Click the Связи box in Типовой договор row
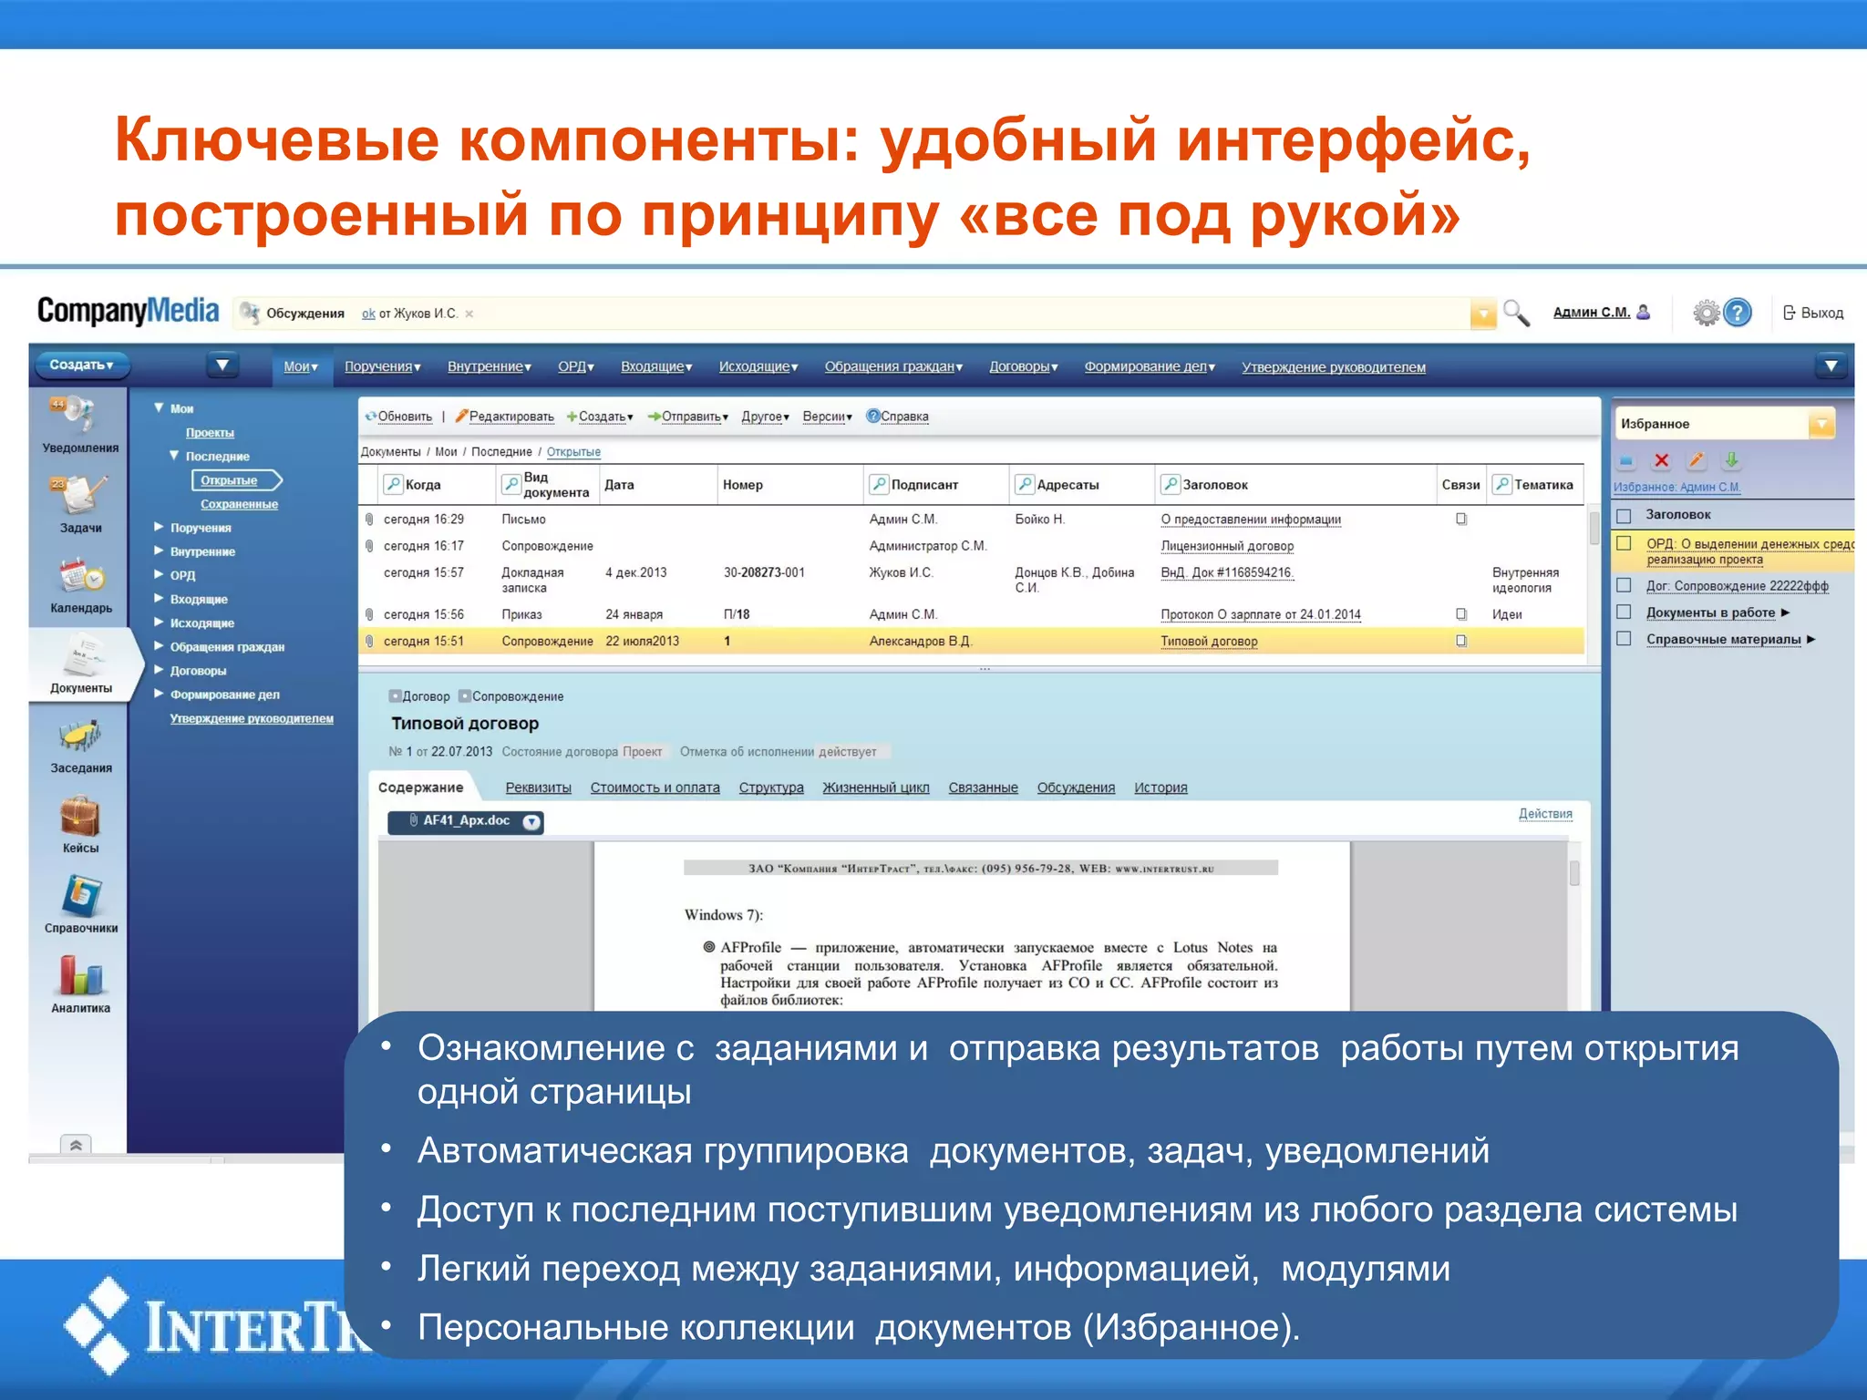 1461,641
